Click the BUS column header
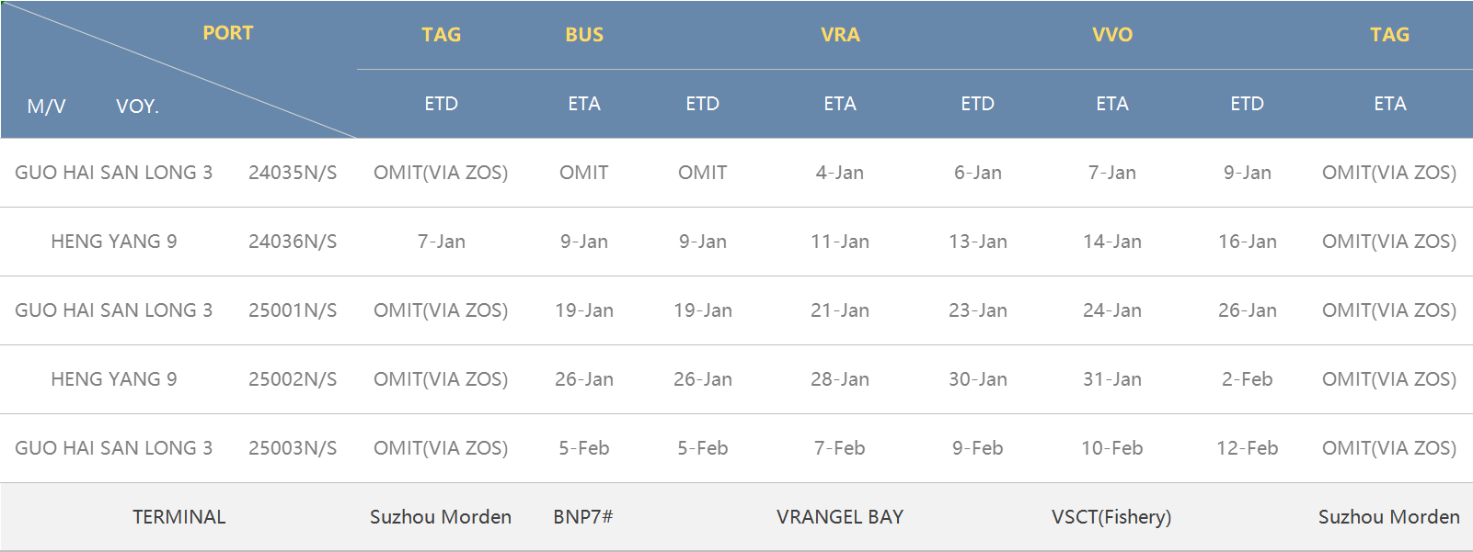 tap(584, 35)
